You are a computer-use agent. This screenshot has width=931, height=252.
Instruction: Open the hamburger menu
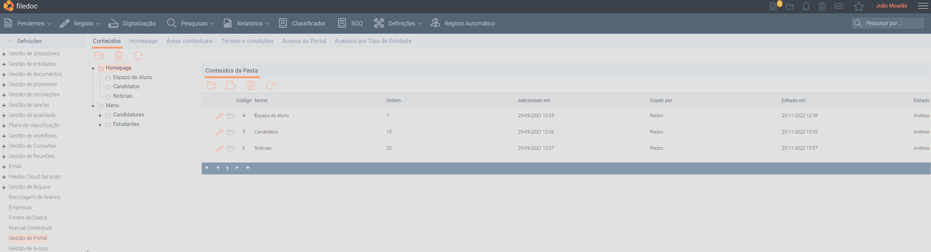coord(923,6)
